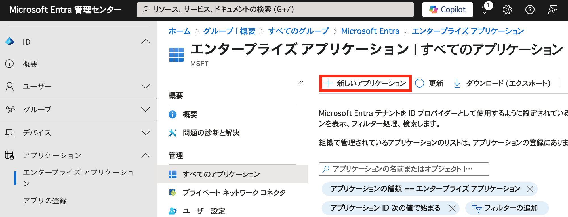Click the アプリケーション grid icon in sidebar
Screen dimensions: 568x217
(x=10, y=155)
